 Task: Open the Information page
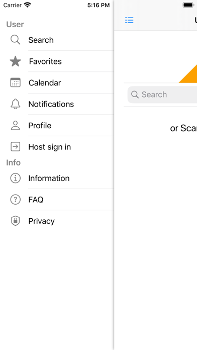coord(57,178)
